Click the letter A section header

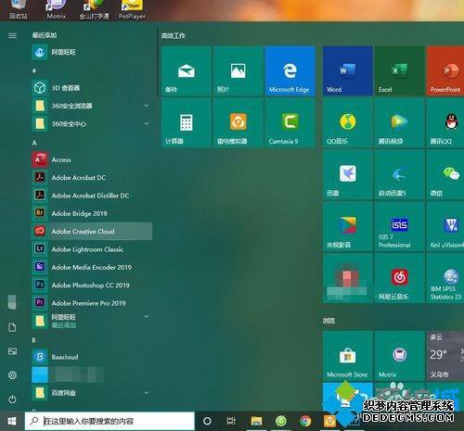34,143
